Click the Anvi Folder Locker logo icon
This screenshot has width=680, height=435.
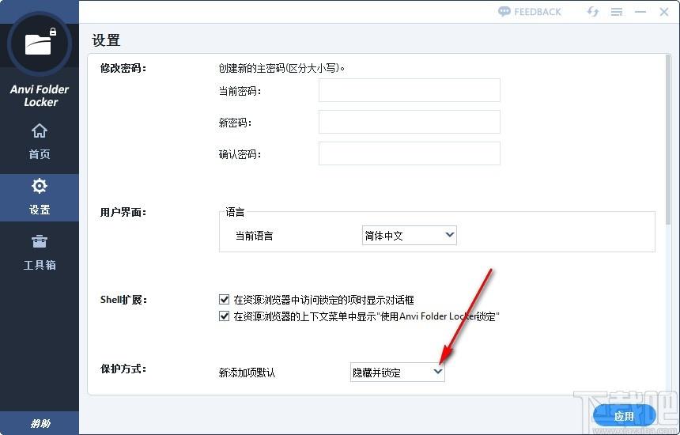tap(39, 43)
